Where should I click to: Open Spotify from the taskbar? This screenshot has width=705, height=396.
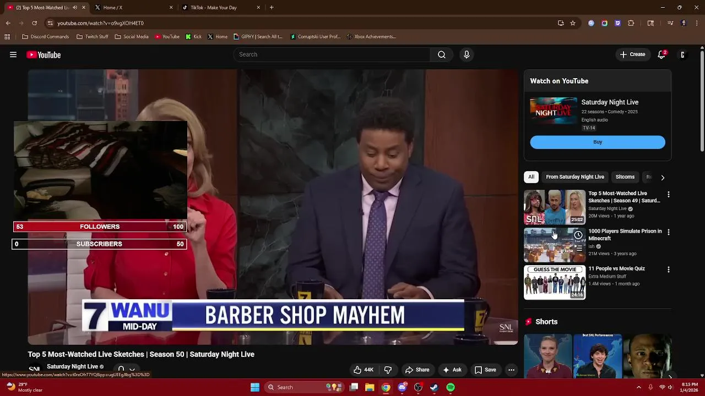point(451,387)
